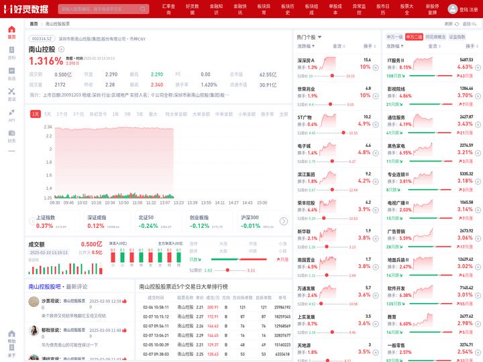The width and height of the screenshot is (483, 362).
Task: Open the 南山控股股吧 link
Action: click(x=44, y=287)
